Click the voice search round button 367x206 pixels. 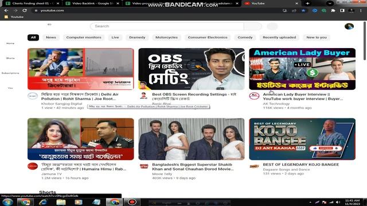(272, 26)
